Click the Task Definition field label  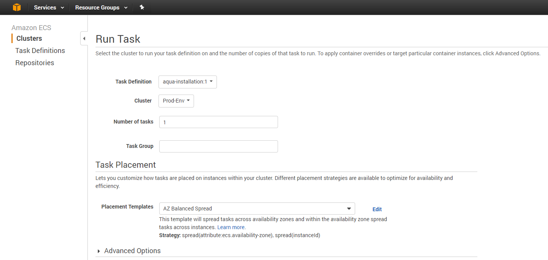click(134, 82)
